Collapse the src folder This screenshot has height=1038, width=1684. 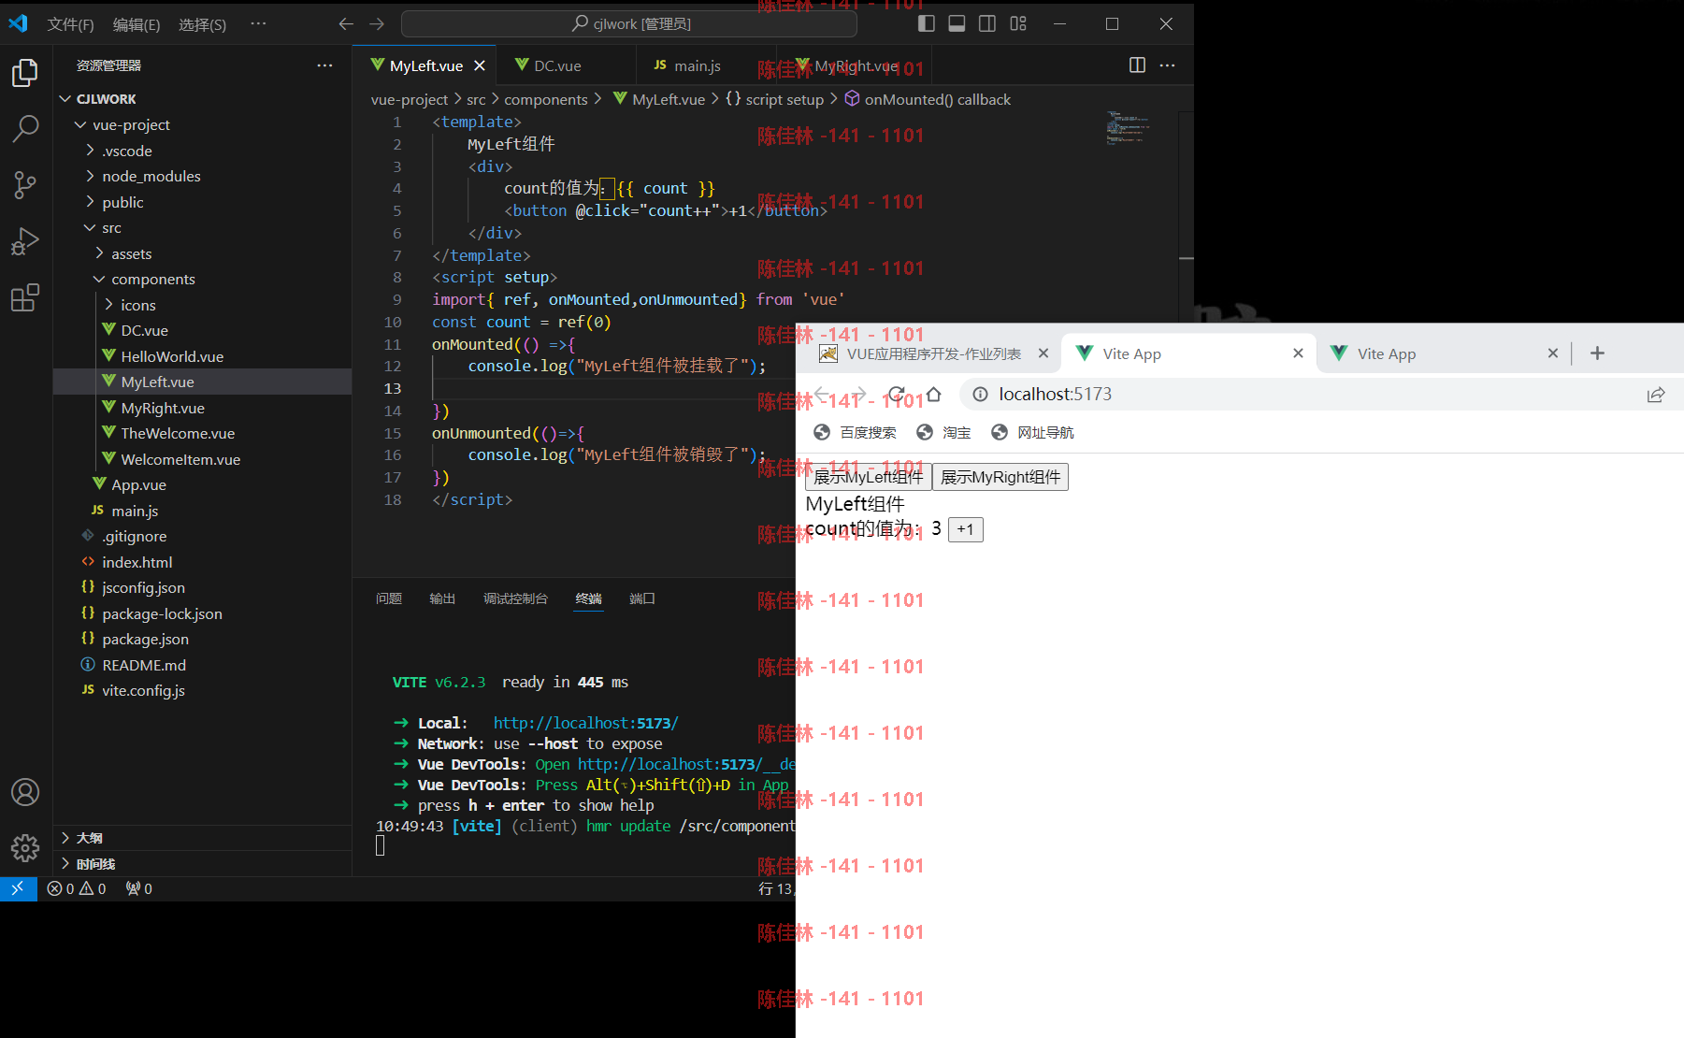(202, 227)
